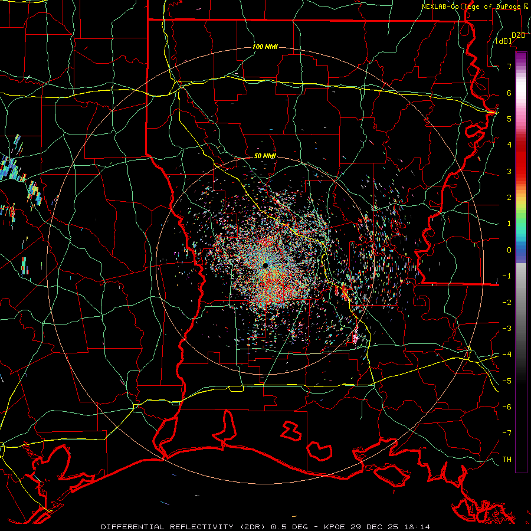Select the 0 dB scale tick label
Screen dimensions: 531x531
click(509, 250)
